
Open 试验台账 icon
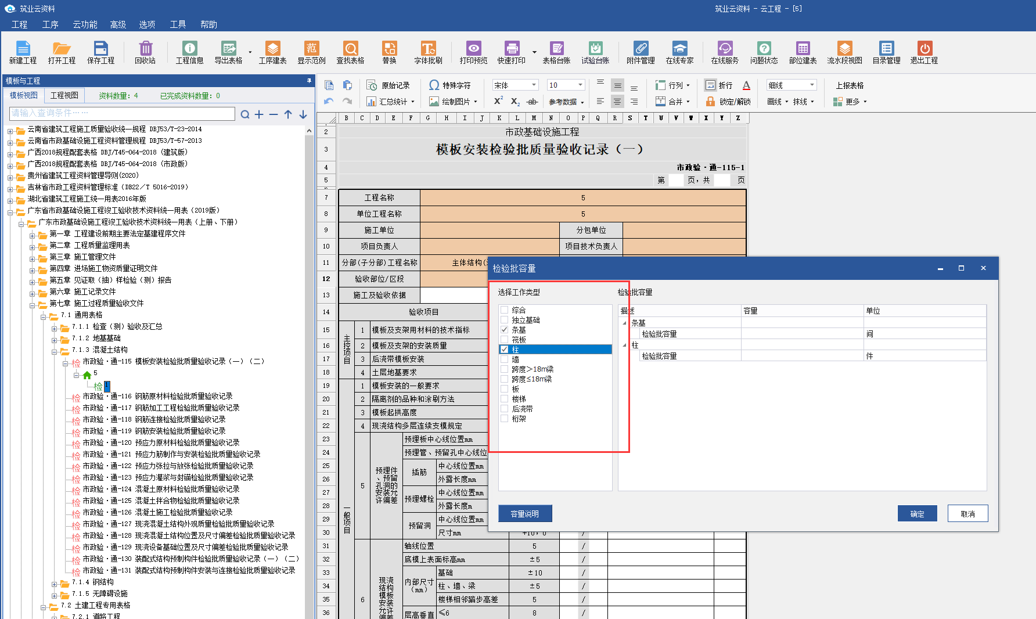(595, 52)
